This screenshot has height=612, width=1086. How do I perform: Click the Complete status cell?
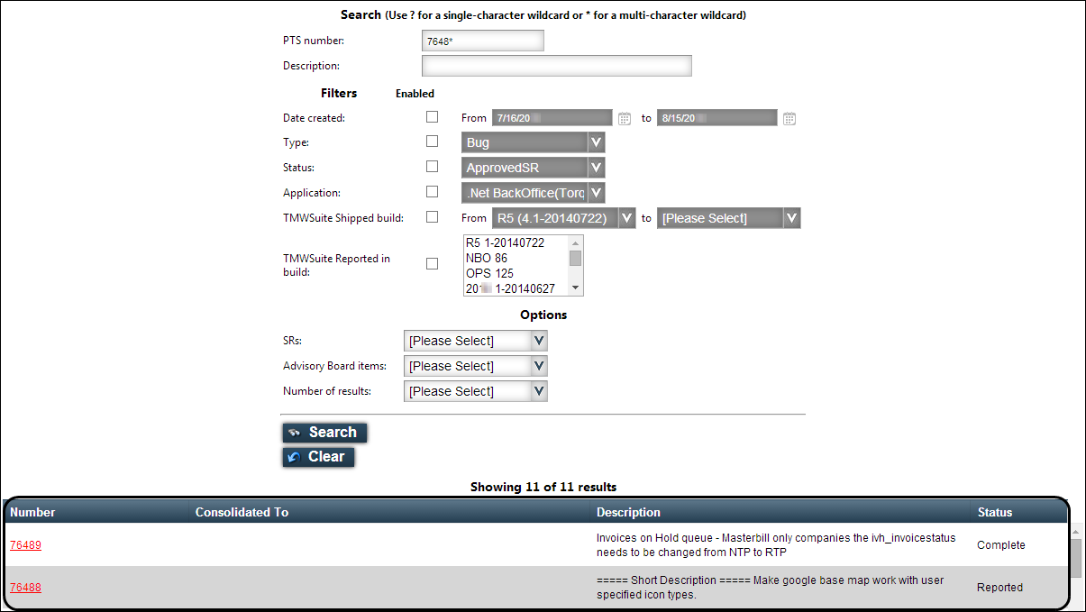(x=1001, y=545)
